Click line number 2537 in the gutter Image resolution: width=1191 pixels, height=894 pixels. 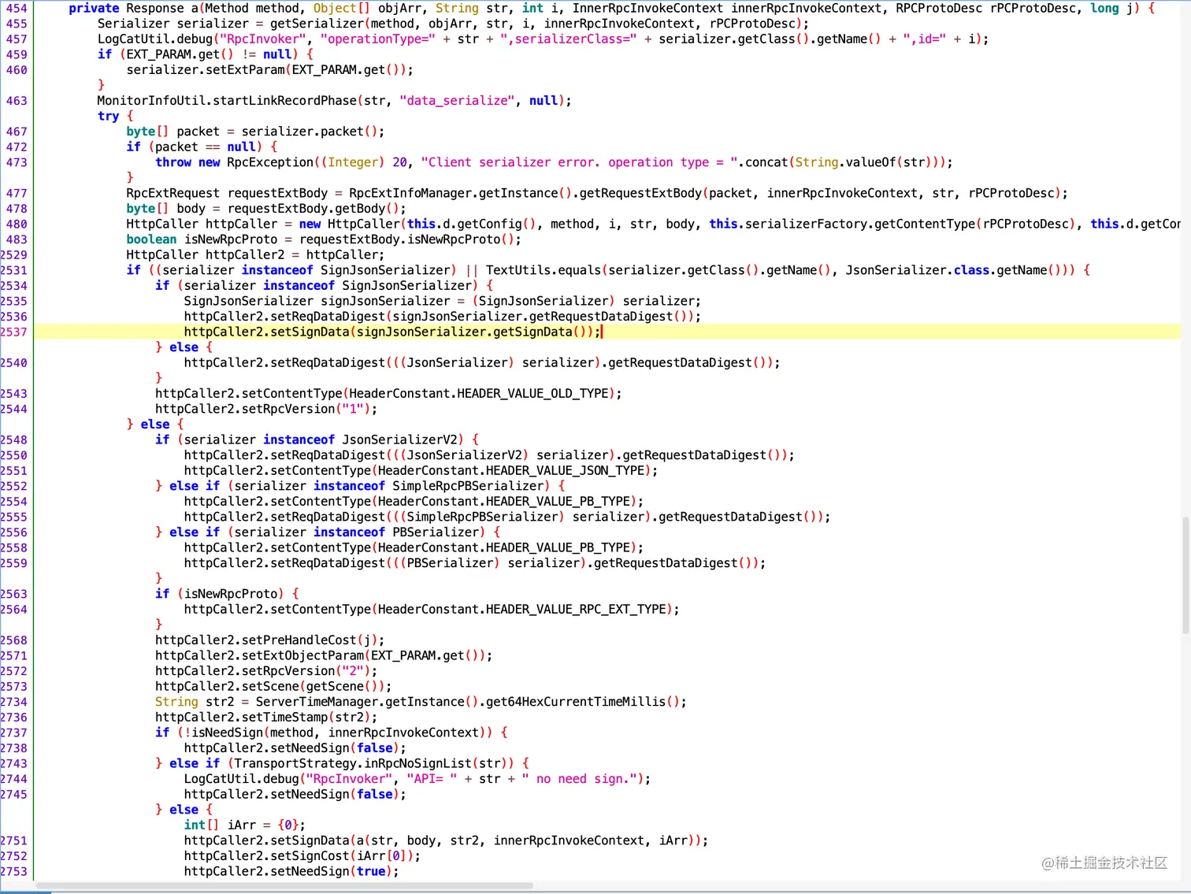[14, 332]
